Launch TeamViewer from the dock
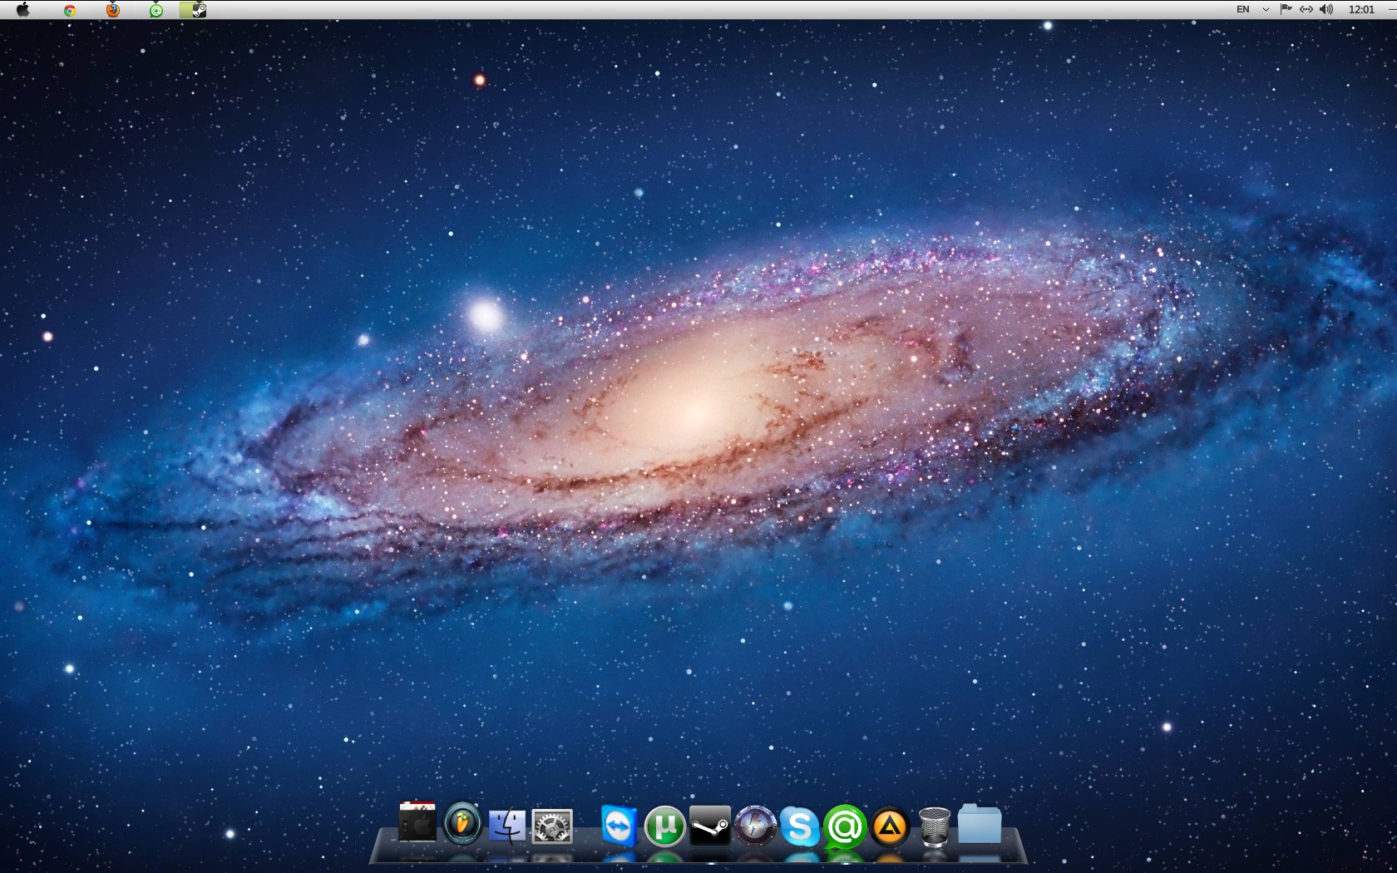The image size is (1397, 873). pos(620,826)
